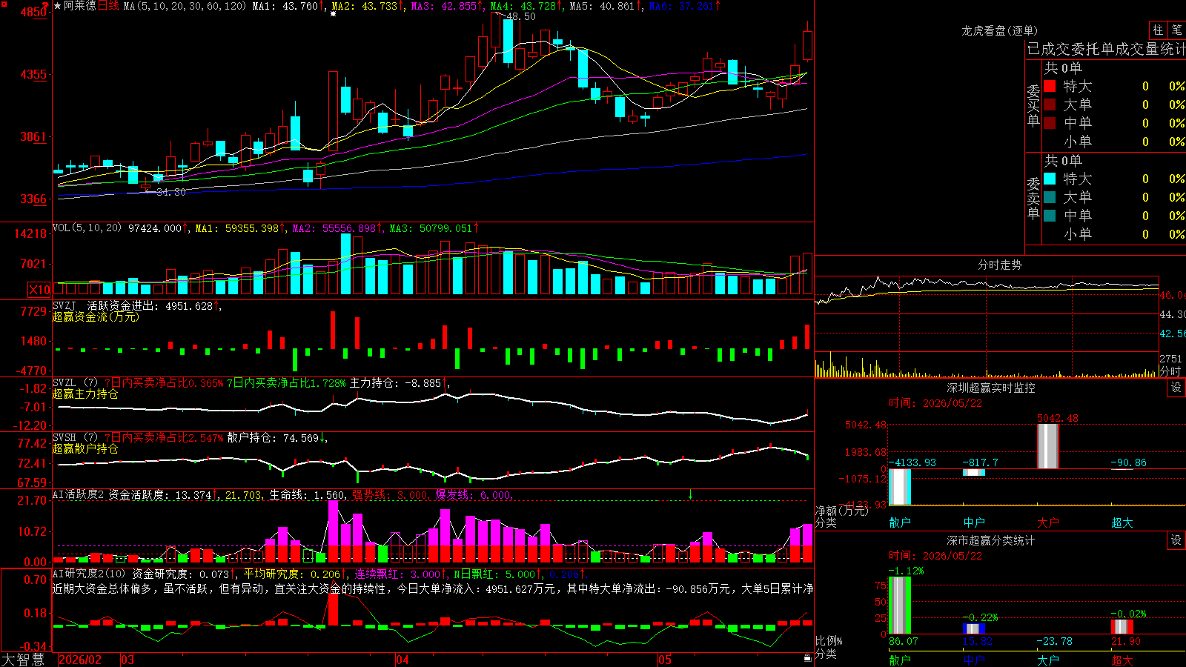Click the favorite star next to 阿莱德
This screenshot has width=1186, height=667.
pos(57,6)
